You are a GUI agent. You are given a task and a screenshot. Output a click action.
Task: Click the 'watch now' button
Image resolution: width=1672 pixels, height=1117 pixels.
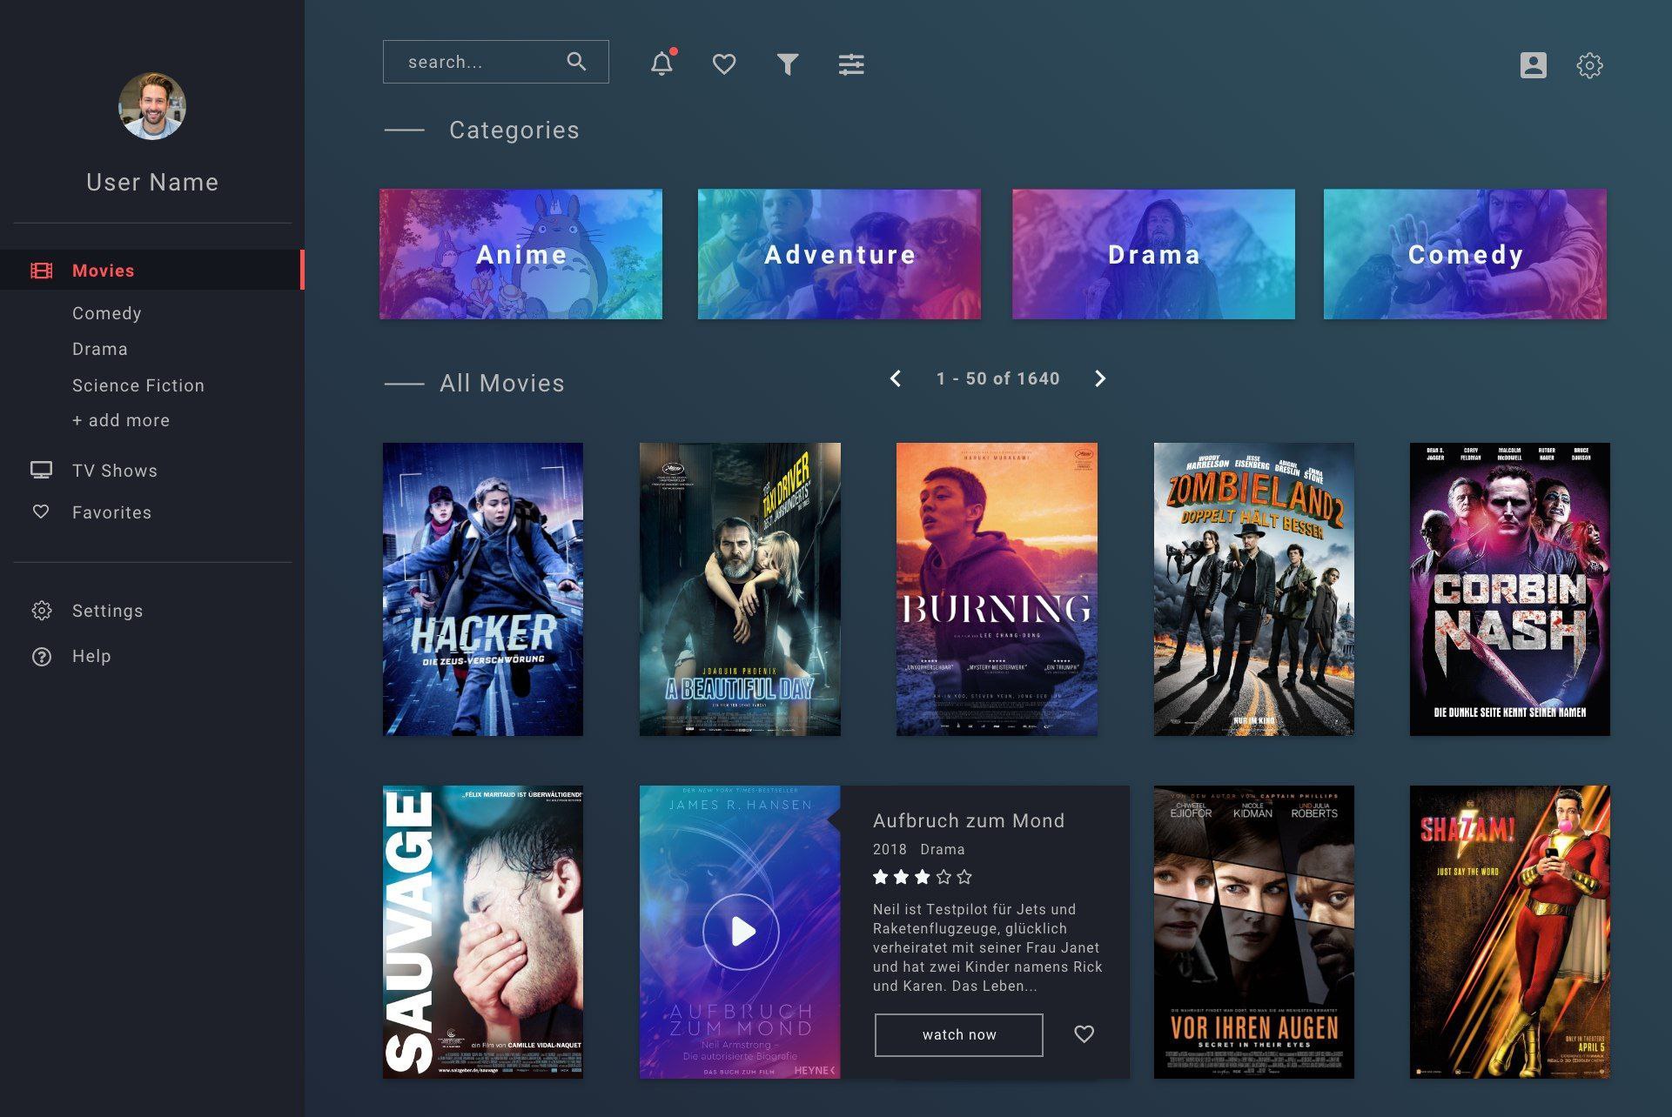(958, 1034)
